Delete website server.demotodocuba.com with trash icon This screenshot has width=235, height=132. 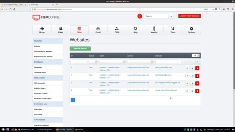[x=197, y=91]
